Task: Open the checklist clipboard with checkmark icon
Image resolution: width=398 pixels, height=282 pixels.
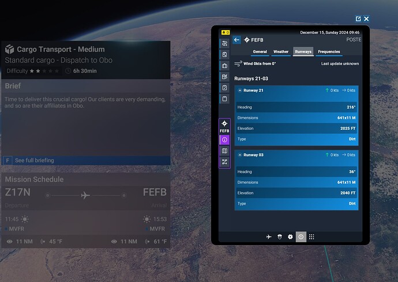Action: pyautogui.click(x=224, y=88)
